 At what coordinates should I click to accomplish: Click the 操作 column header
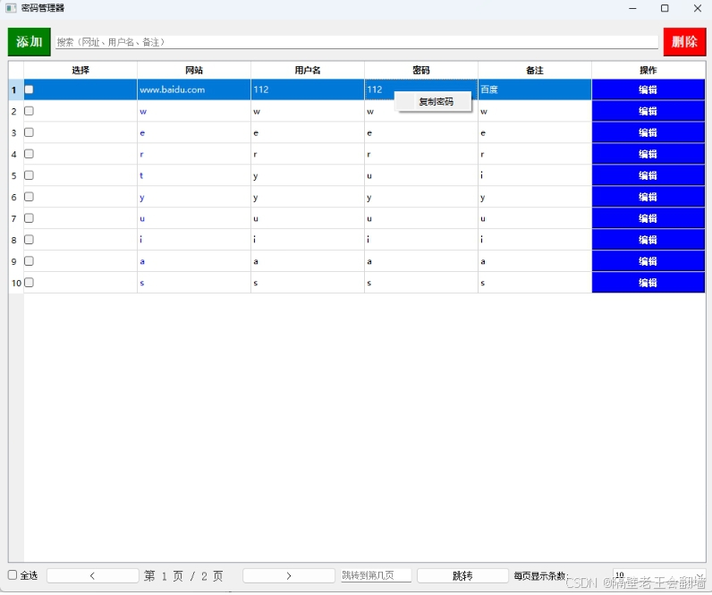click(x=648, y=70)
